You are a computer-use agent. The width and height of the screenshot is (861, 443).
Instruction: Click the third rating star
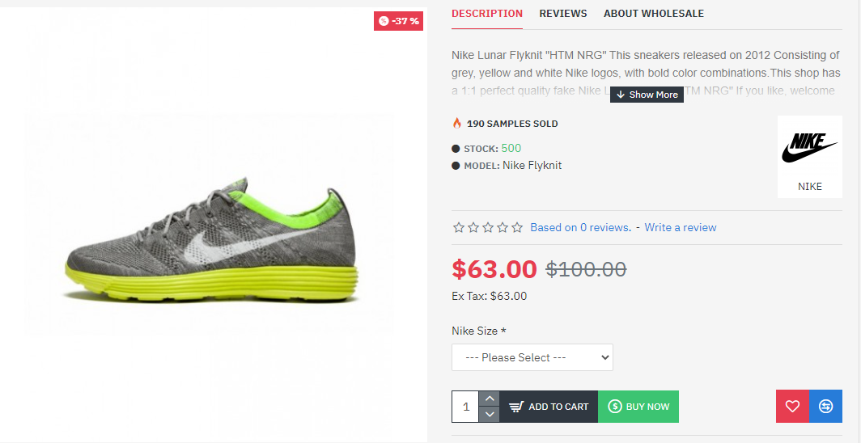coord(488,228)
